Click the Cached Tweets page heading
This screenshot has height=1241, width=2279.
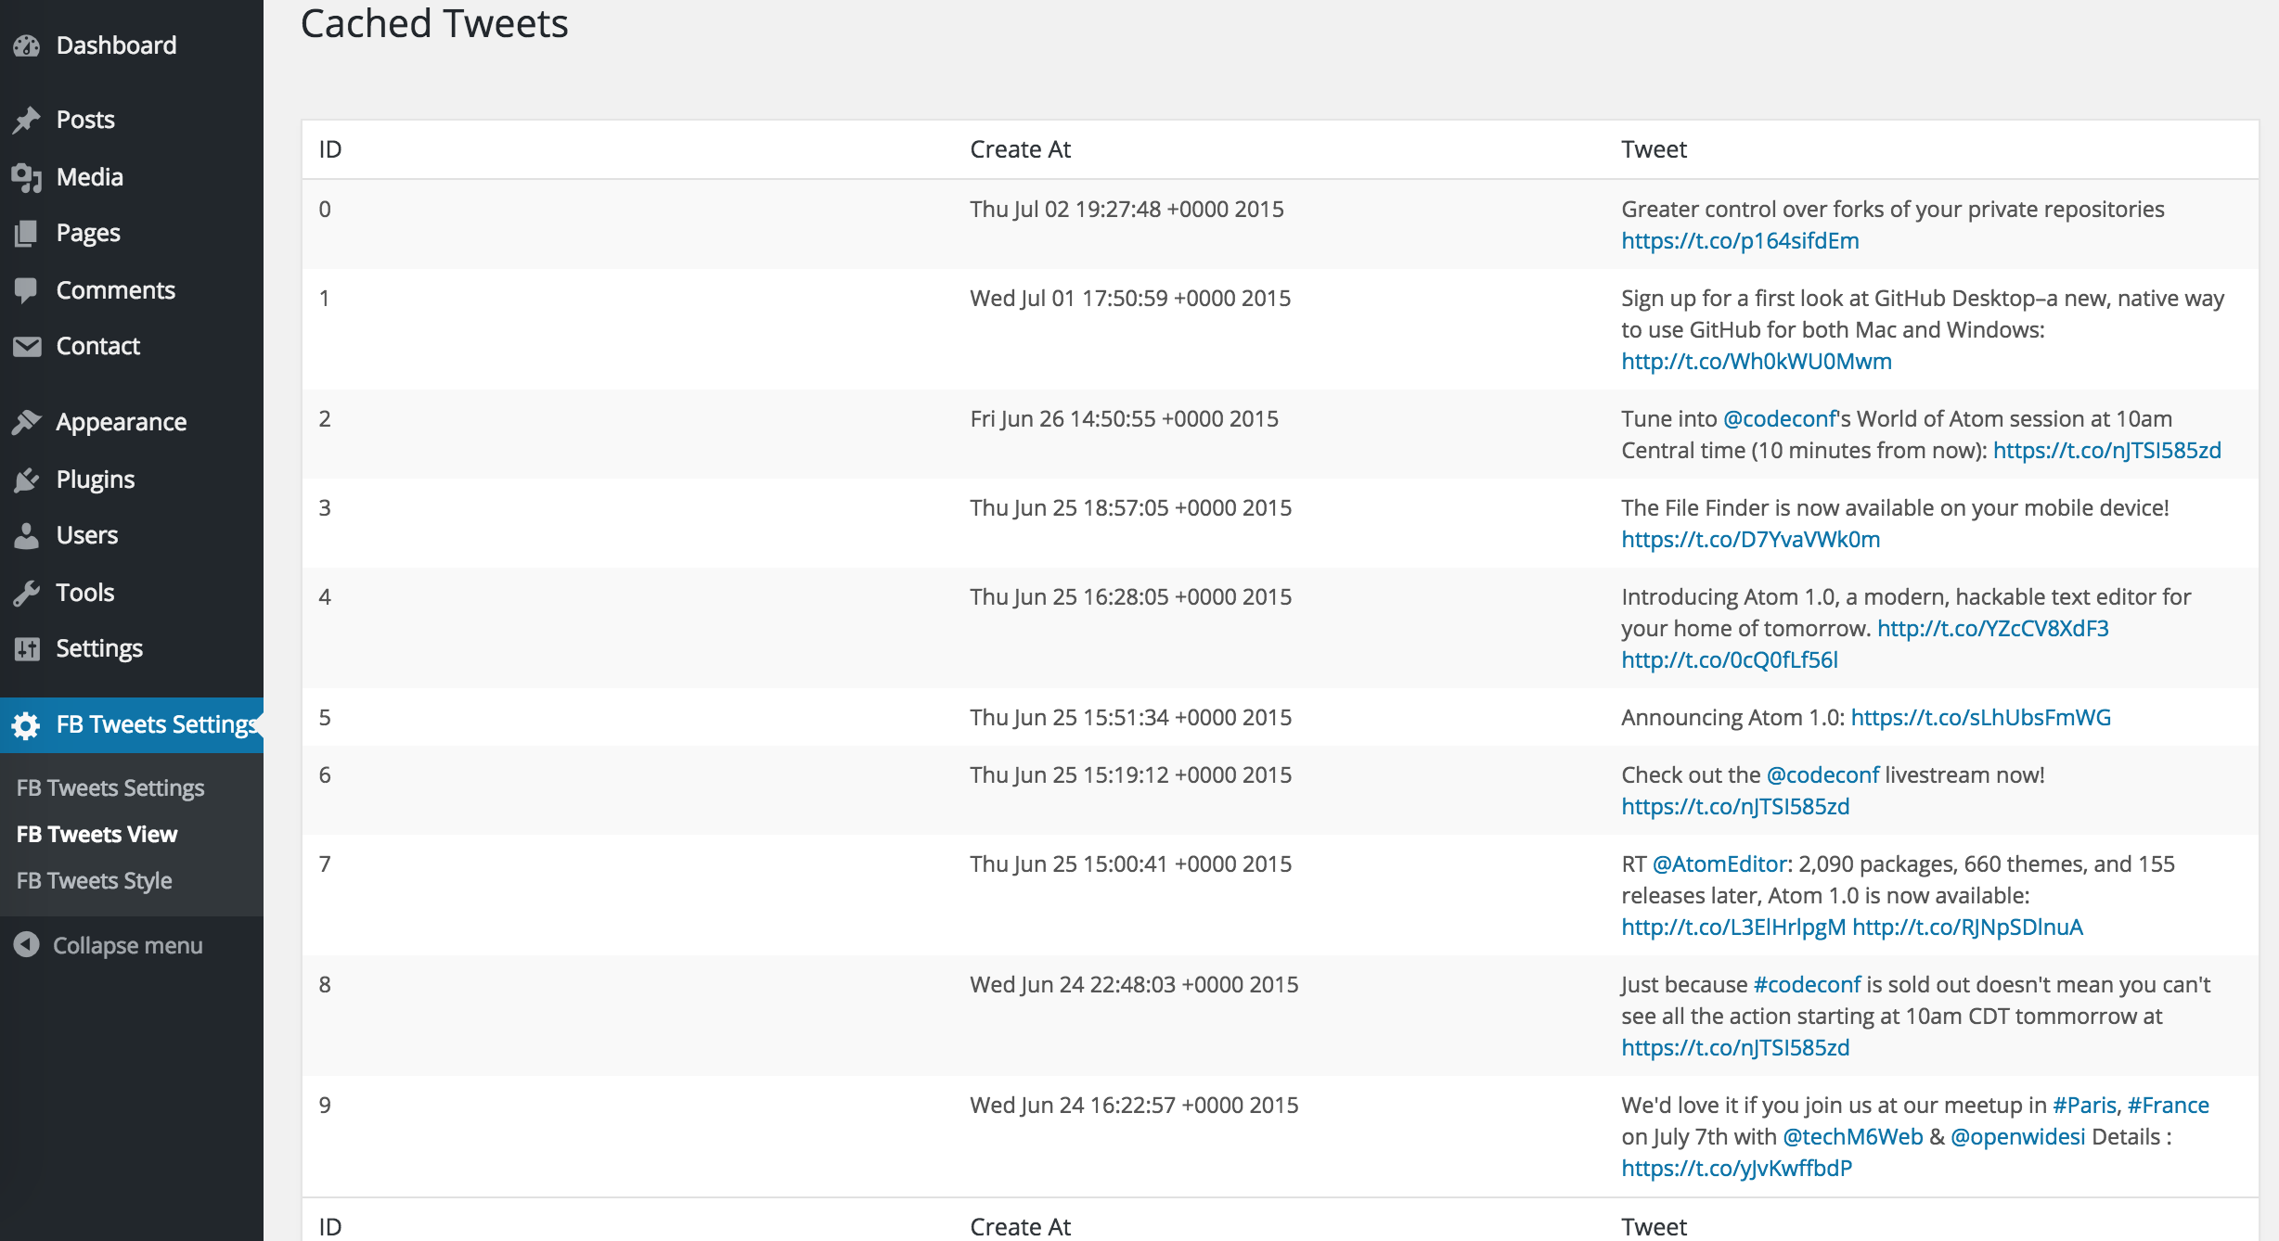click(x=434, y=23)
